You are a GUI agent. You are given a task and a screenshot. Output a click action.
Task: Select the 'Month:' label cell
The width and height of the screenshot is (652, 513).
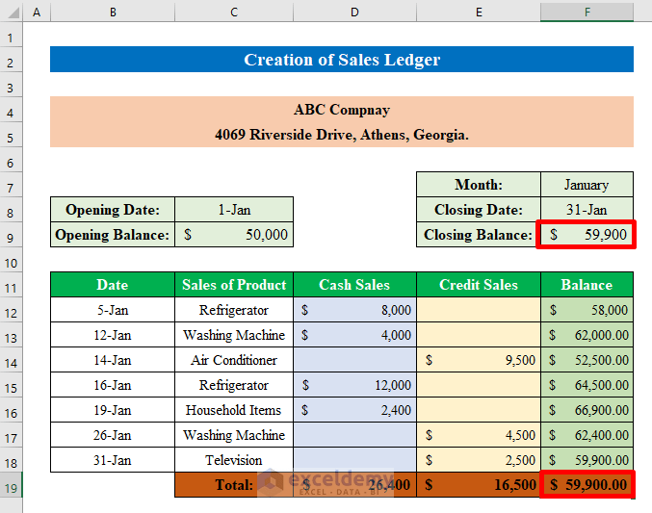pos(479,185)
